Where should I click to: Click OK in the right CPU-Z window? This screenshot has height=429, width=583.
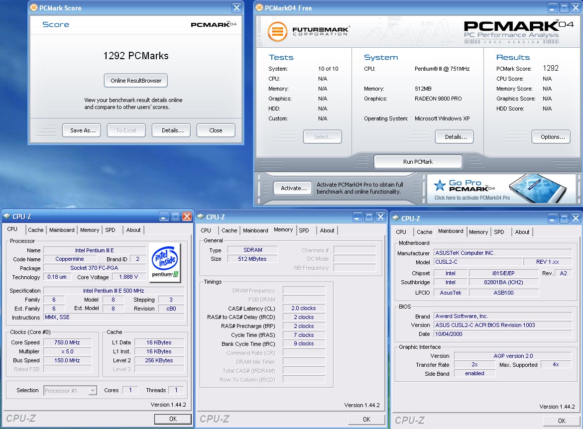pos(562,421)
